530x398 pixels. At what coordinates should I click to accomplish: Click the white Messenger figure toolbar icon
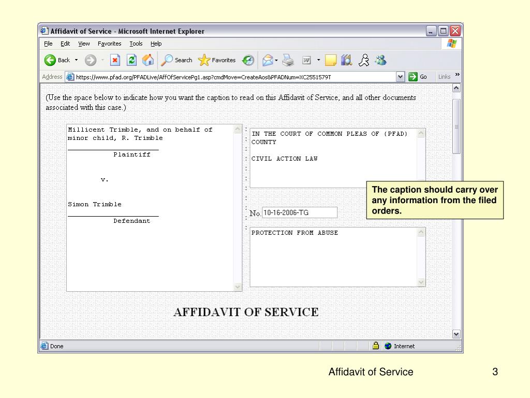coord(364,60)
